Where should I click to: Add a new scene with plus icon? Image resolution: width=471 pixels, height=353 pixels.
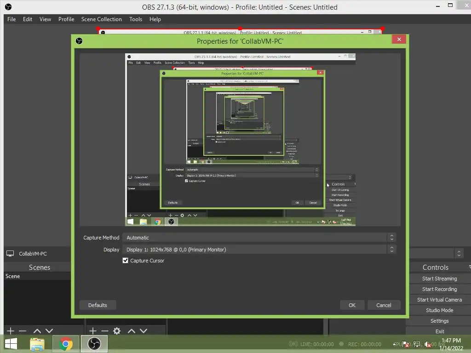point(11,331)
